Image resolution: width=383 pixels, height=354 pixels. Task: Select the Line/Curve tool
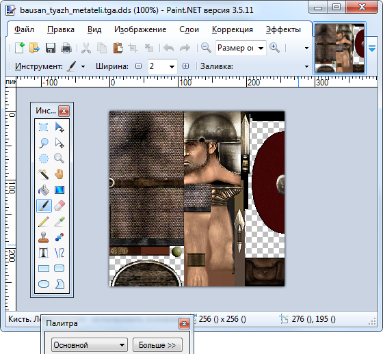(x=60, y=253)
